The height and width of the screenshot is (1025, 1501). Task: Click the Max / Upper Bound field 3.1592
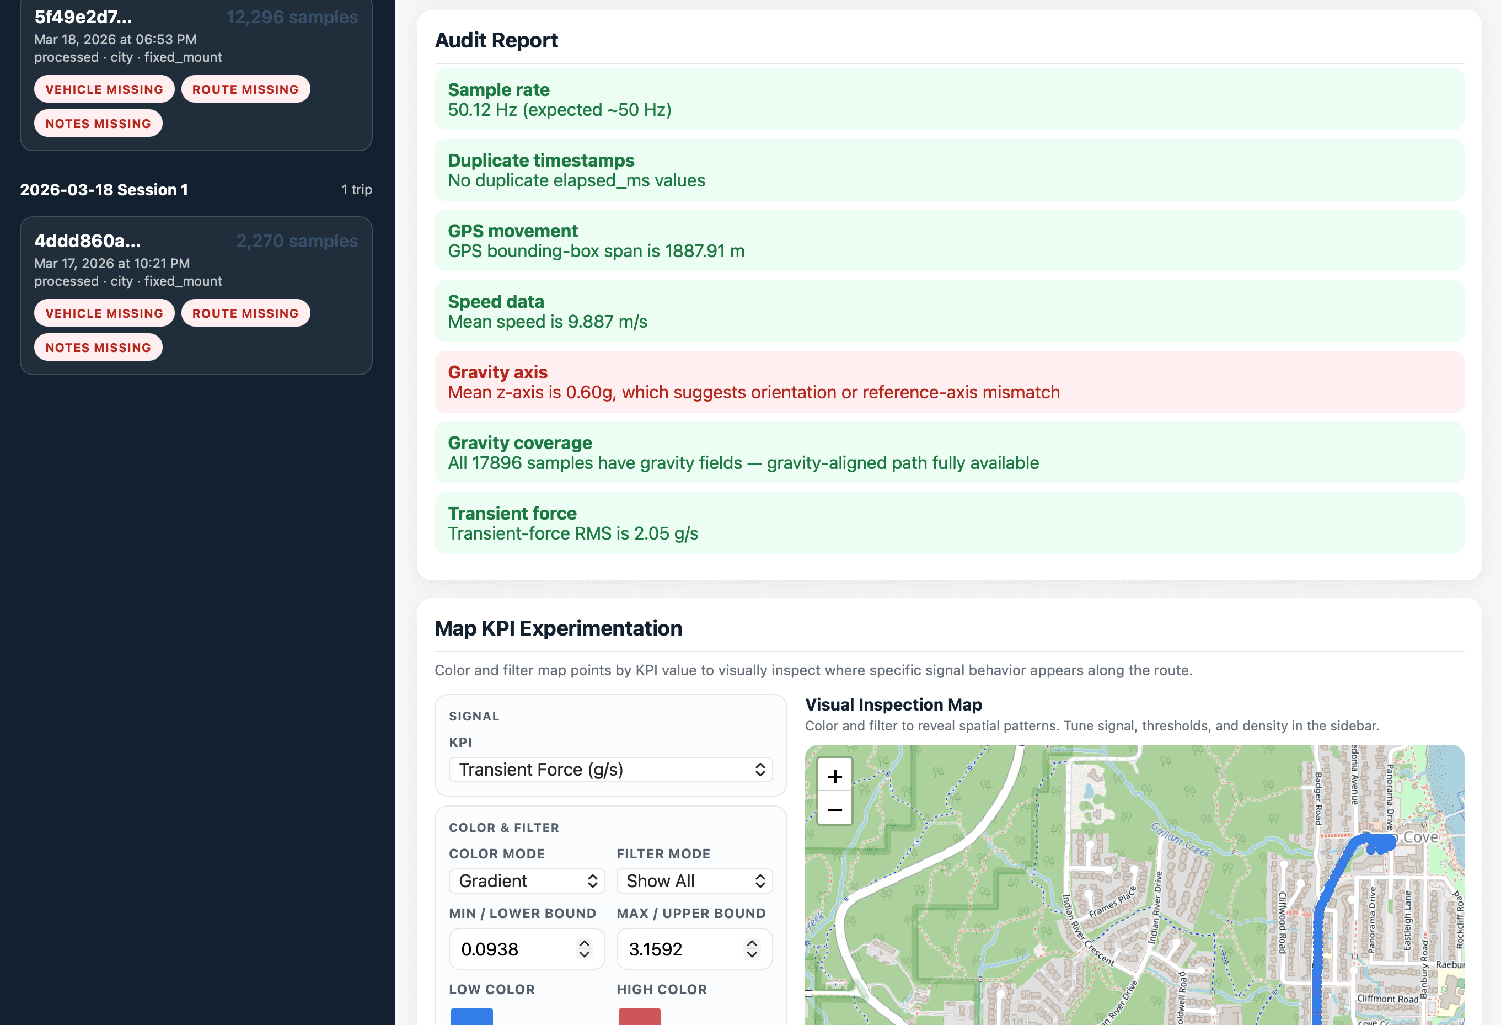click(x=694, y=949)
